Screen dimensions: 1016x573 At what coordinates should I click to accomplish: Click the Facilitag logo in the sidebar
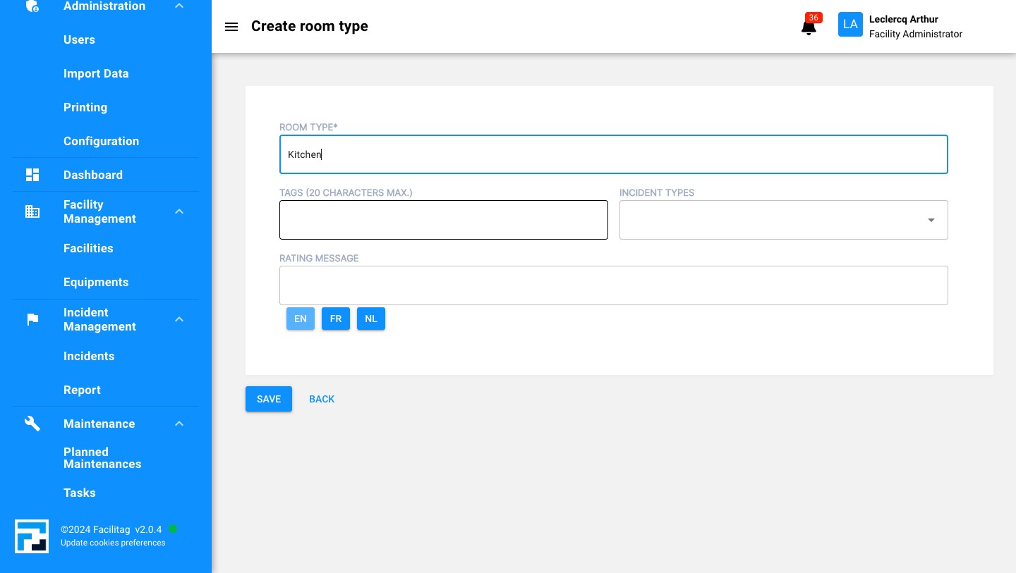(x=32, y=536)
